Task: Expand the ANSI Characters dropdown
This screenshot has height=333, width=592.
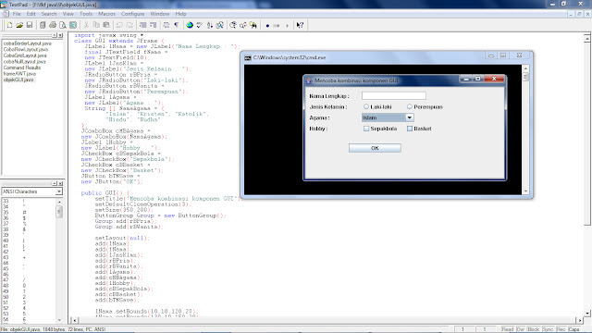Action: tap(59, 191)
